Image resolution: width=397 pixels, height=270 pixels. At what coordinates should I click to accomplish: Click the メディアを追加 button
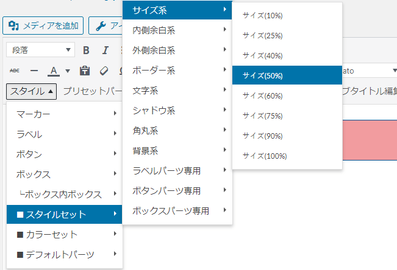tap(43, 26)
